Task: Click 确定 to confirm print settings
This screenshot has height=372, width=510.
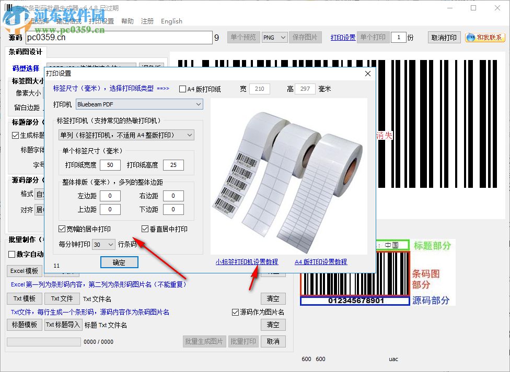Action: 119,262
